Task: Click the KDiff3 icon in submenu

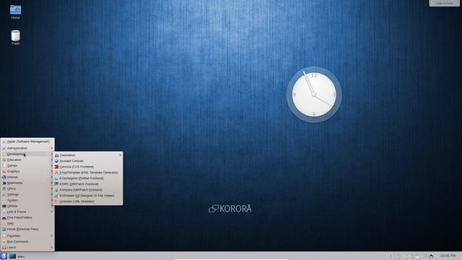Action: (x=56, y=184)
